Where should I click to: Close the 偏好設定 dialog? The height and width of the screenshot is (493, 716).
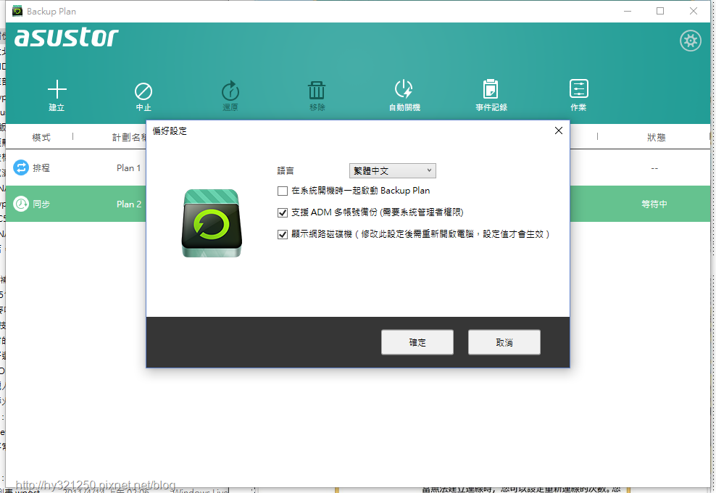click(559, 130)
